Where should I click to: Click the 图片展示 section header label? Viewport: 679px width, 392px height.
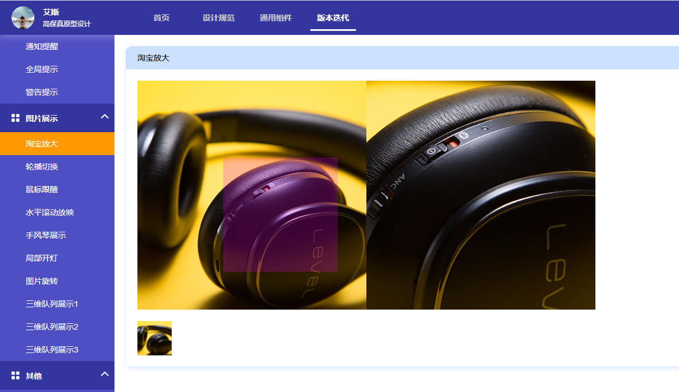click(42, 118)
